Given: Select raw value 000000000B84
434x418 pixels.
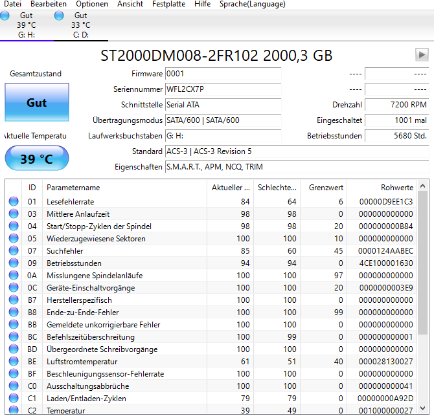Looking at the screenshot, I should coord(385,226).
